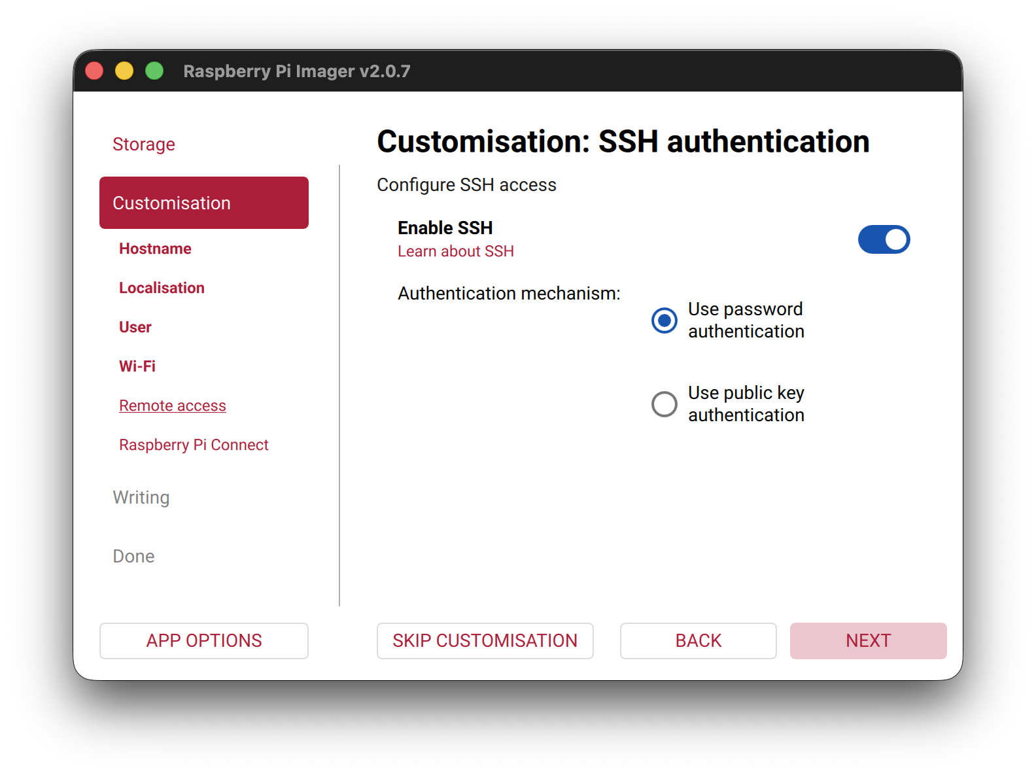Close the Raspberry Pi Imager window
Screen dimensions: 1036x777
tap(94, 71)
